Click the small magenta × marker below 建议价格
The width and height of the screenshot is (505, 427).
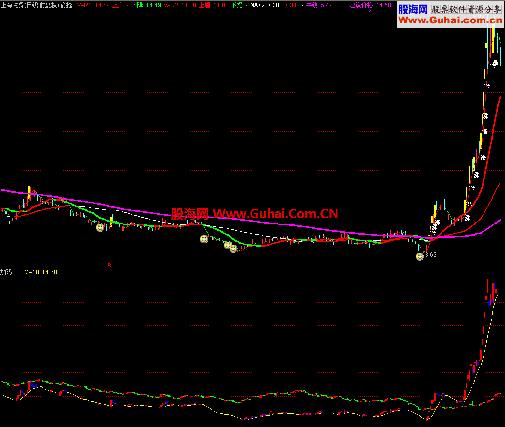coord(370,11)
